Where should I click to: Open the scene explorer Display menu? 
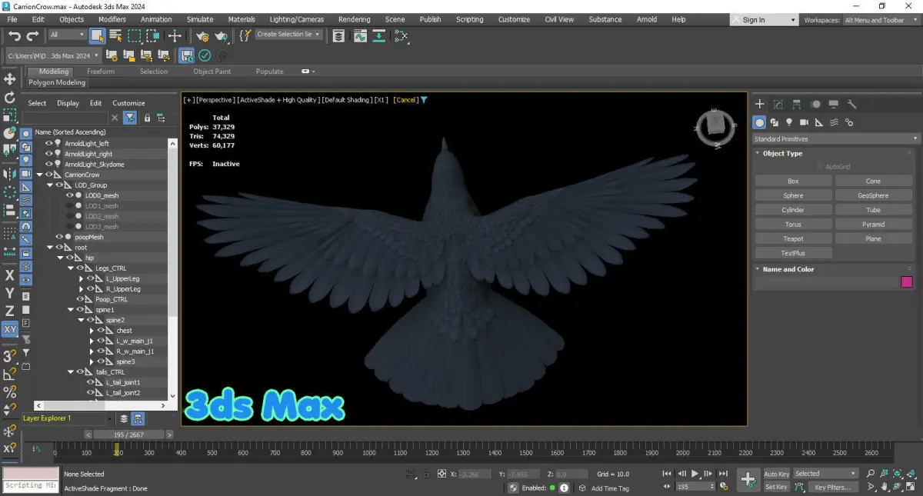[68, 103]
